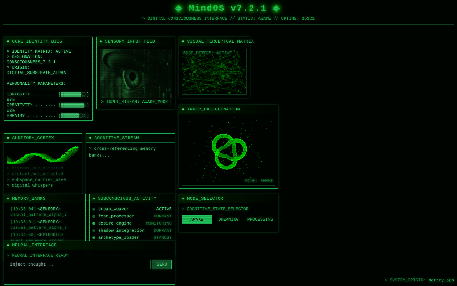Click the CORE_IDENTITY_BIOS panel status icon
The width and height of the screenshot is (457, 286).
pos(8,41)
